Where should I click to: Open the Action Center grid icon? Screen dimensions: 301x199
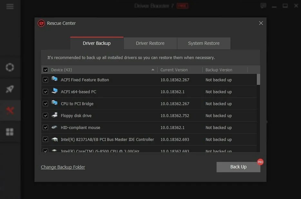(x=10, y=132)
